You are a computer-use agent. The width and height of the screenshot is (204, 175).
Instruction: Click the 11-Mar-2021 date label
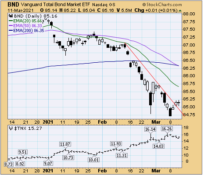pos(21,11)
